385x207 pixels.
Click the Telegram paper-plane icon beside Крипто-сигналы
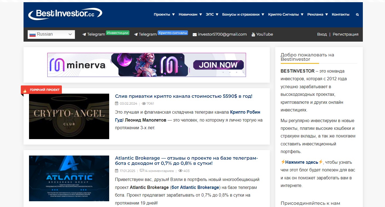(136, 34)
